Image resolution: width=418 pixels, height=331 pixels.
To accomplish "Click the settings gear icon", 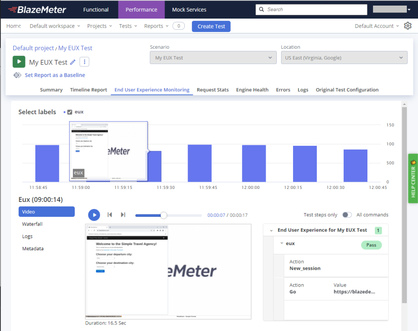I will coord(408,26).
